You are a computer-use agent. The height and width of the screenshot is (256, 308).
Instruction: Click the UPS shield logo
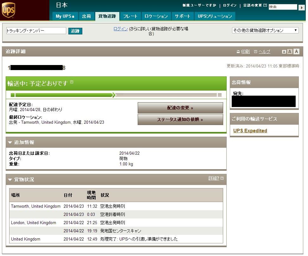(x=8, y=10)
